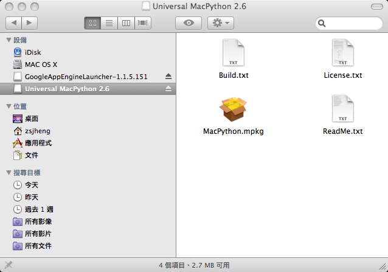Select the 所有影片 smart folder
Viewport: 388px width, 272px height.
[88, 234]
